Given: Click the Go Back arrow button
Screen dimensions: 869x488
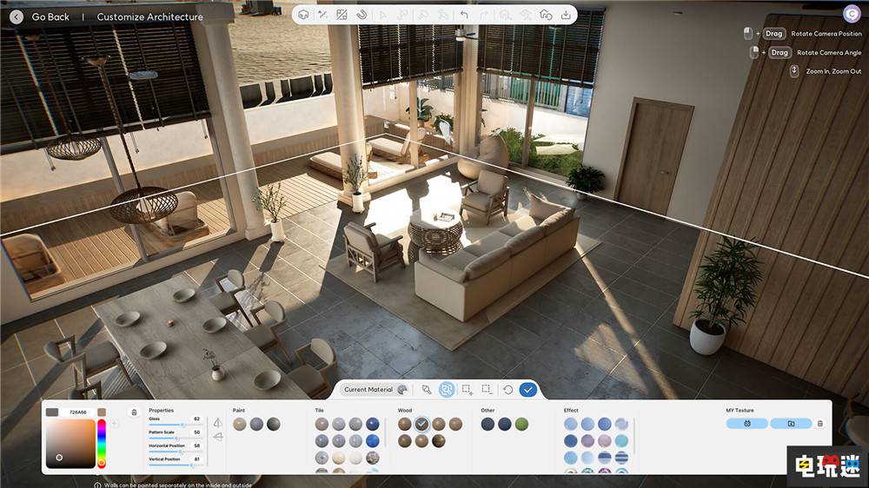Looking at the screenshot, I should (16, 16).
